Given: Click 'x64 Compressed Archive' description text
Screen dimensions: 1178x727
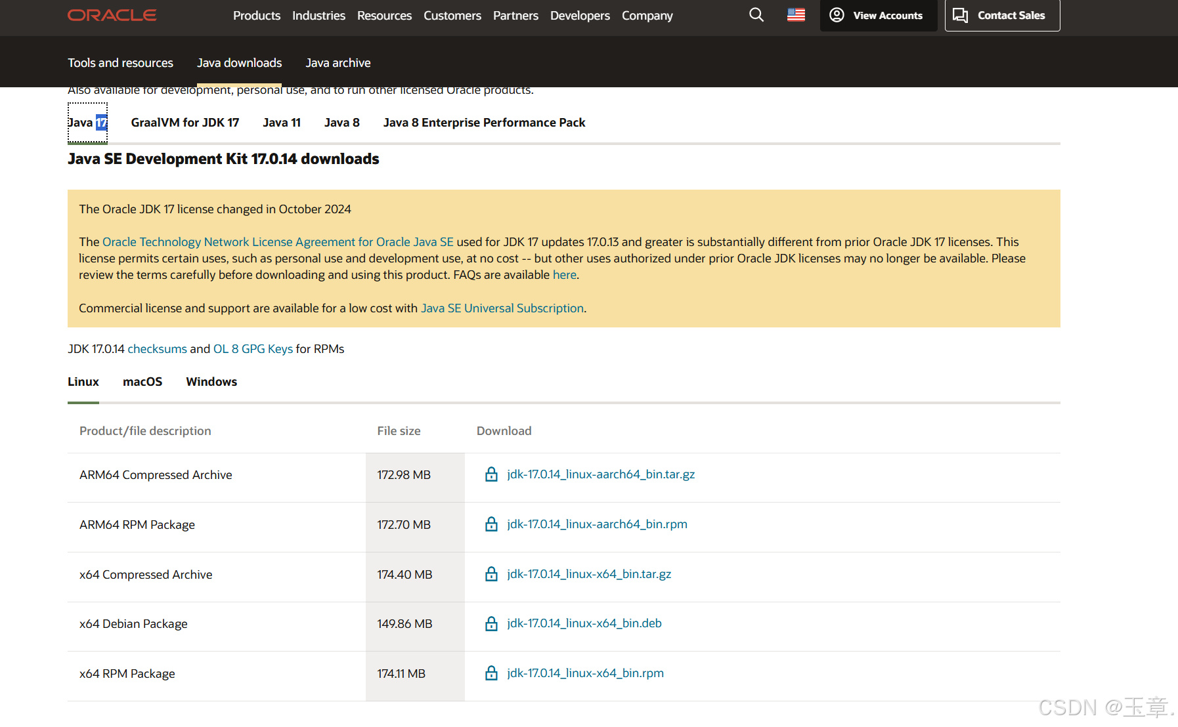Looking at the screenshot, I should [x=146, y=575].
